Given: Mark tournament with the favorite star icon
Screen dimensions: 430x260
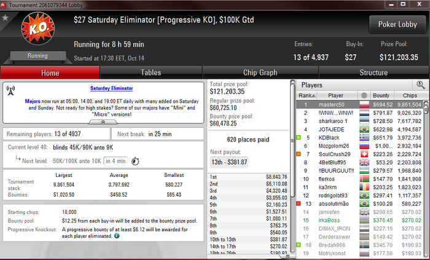Looking at the screenshot, I should click(5, 18).
